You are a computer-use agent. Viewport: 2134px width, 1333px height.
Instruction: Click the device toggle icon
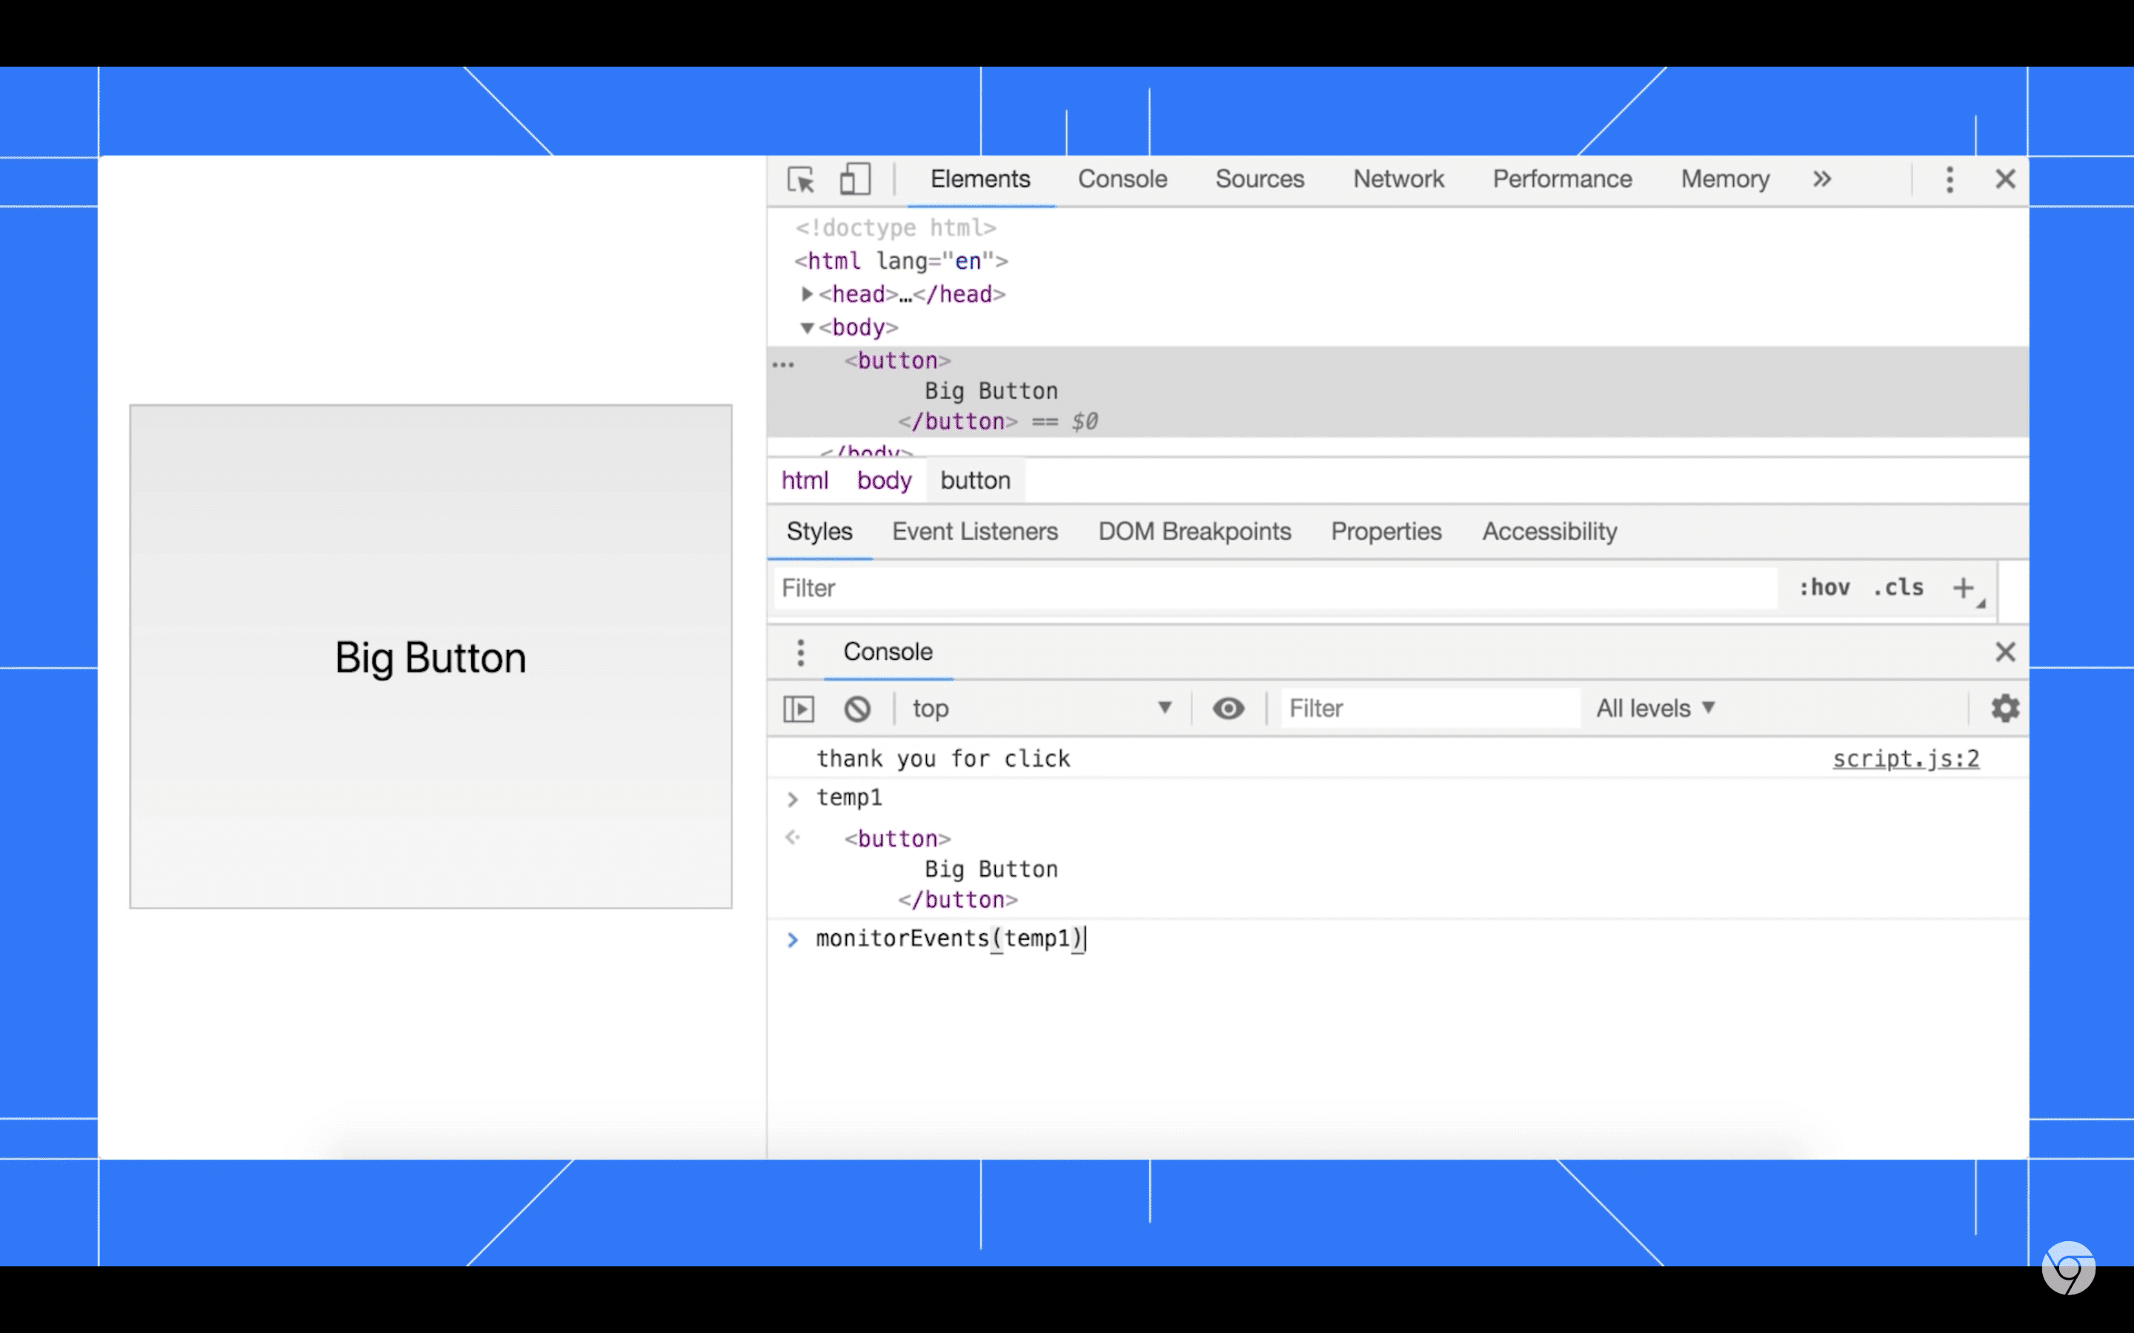[x=854, y=180]
